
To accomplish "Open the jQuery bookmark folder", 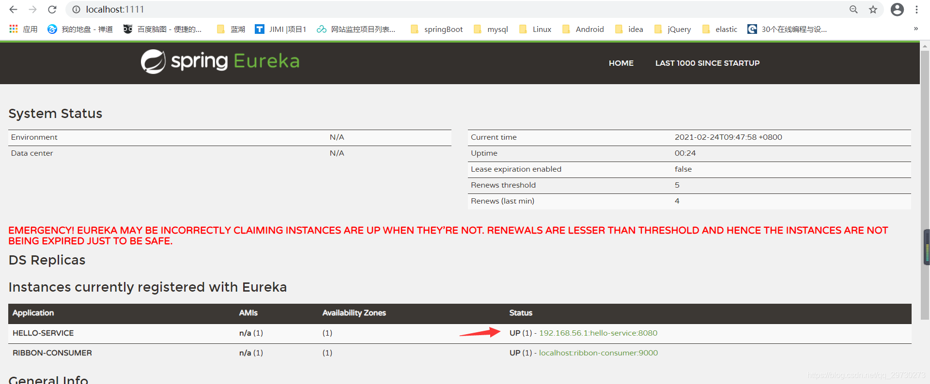I will click(x=672, y=29).
